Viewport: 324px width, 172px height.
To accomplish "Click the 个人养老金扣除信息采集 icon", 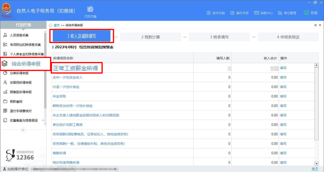I will click(5, 54).
